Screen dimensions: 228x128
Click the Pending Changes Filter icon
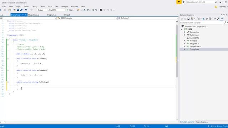click(199, 19)
